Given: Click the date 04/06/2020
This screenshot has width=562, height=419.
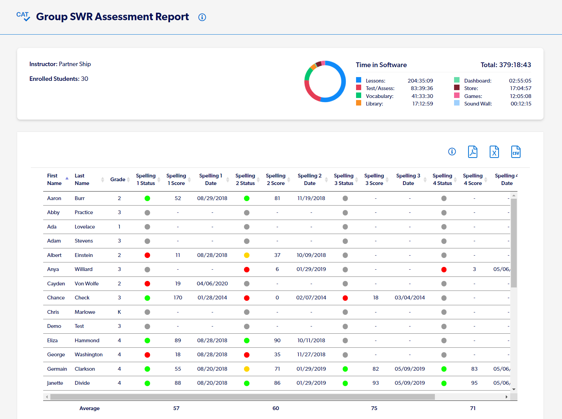Looking at the screenshot, I should (212, 284).
